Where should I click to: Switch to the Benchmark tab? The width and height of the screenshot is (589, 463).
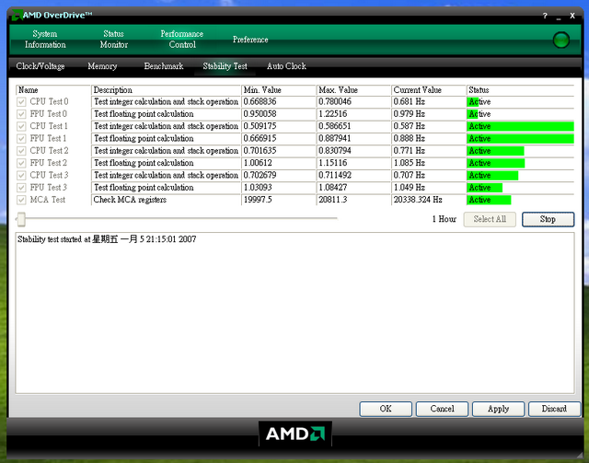point(164,66)
